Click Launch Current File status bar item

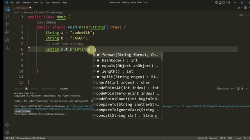click(31, 138)
